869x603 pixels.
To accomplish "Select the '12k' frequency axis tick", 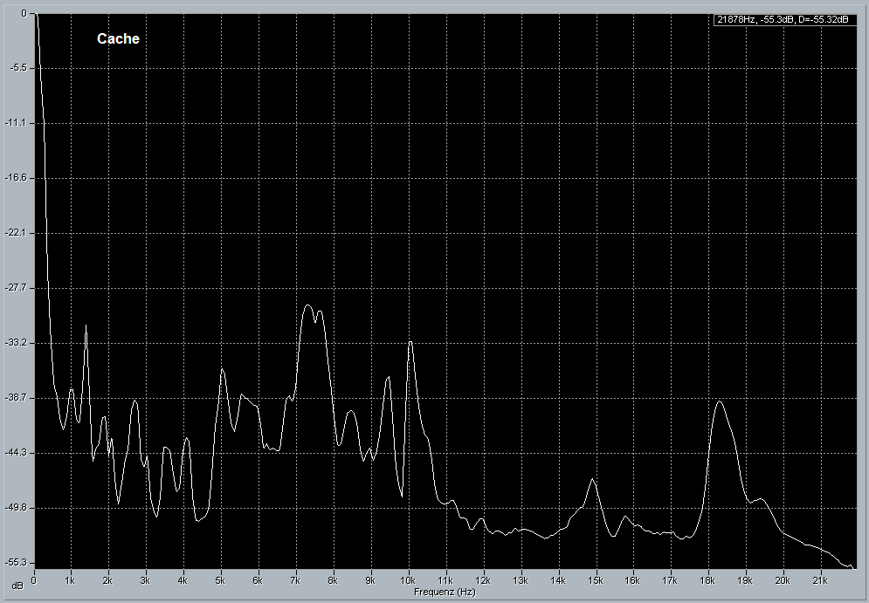I will pos(483,581).
